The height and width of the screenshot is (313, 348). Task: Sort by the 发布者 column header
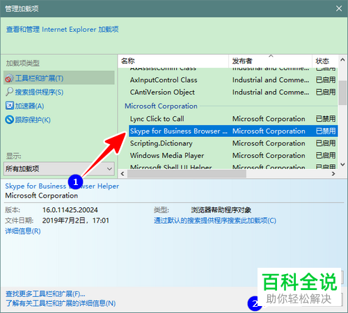click(270, 61)
